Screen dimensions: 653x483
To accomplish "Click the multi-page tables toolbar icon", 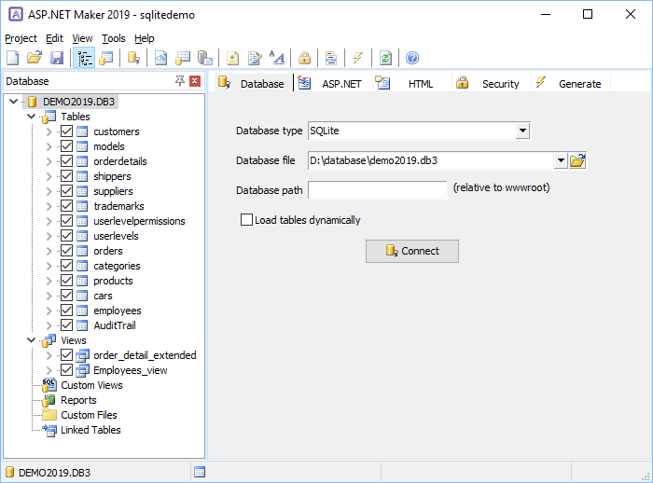I will pos(183,58).
